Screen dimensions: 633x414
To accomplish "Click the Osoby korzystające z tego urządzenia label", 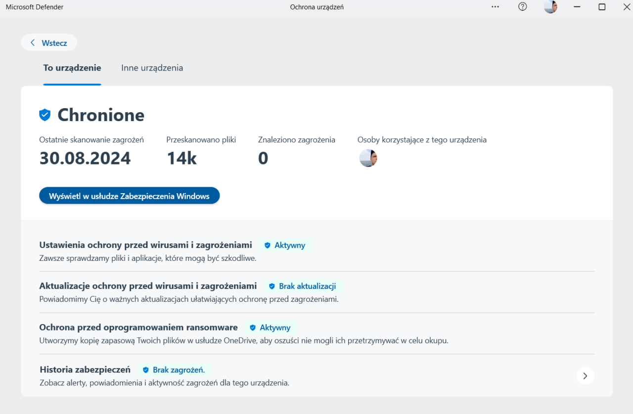I will click(x=422, y=140).
